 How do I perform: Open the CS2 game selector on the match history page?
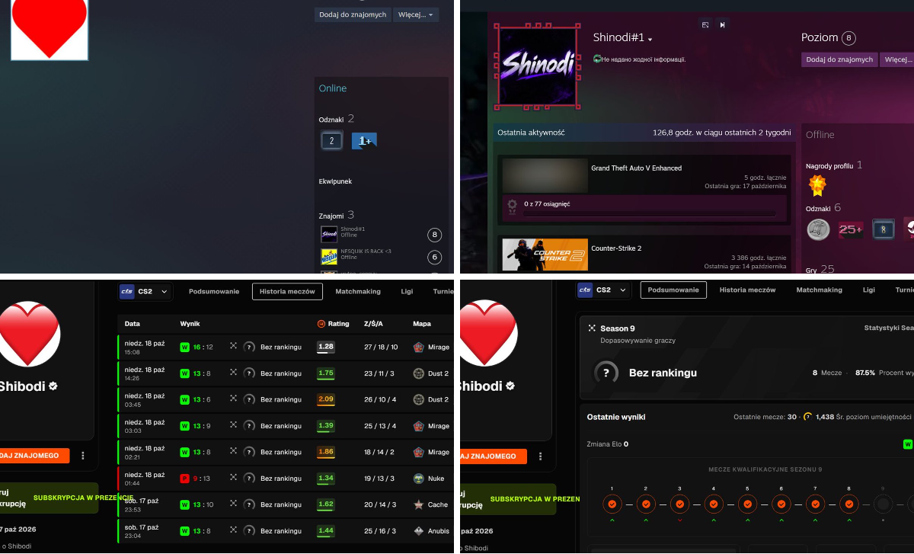point(145,291)
